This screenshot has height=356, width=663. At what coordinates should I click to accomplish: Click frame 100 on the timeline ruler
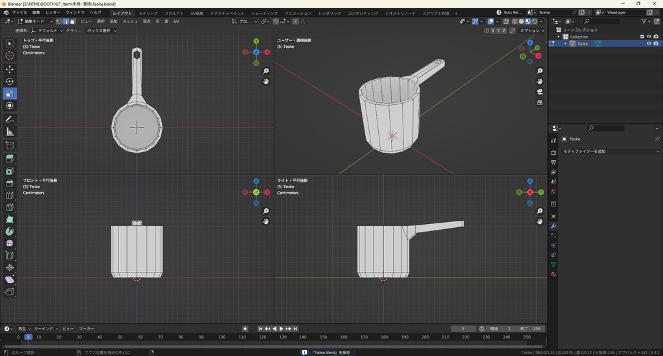(222, 337)
